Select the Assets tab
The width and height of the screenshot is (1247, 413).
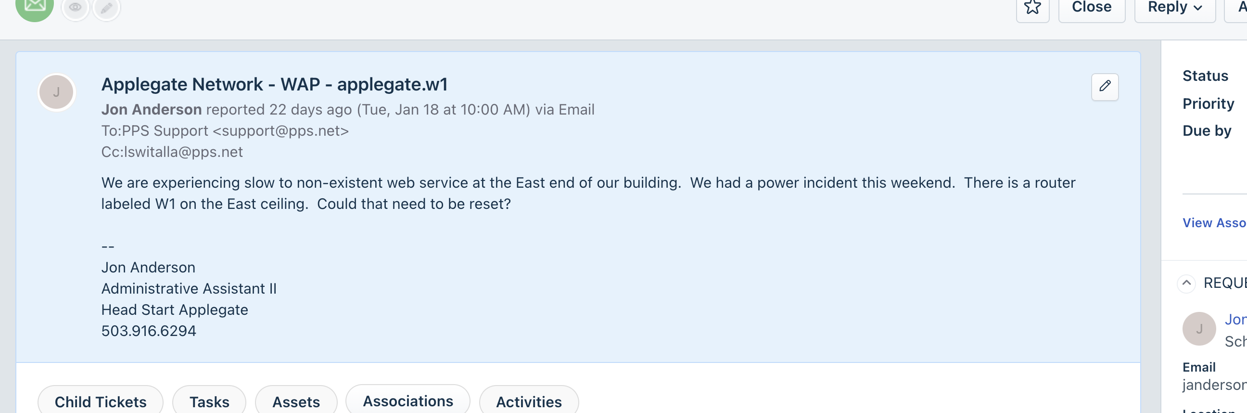click(296, 401)
